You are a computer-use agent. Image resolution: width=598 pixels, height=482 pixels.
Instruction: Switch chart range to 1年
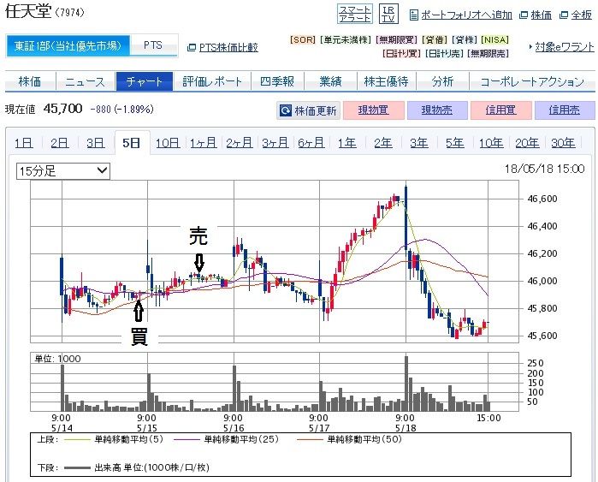pos(347,143)
